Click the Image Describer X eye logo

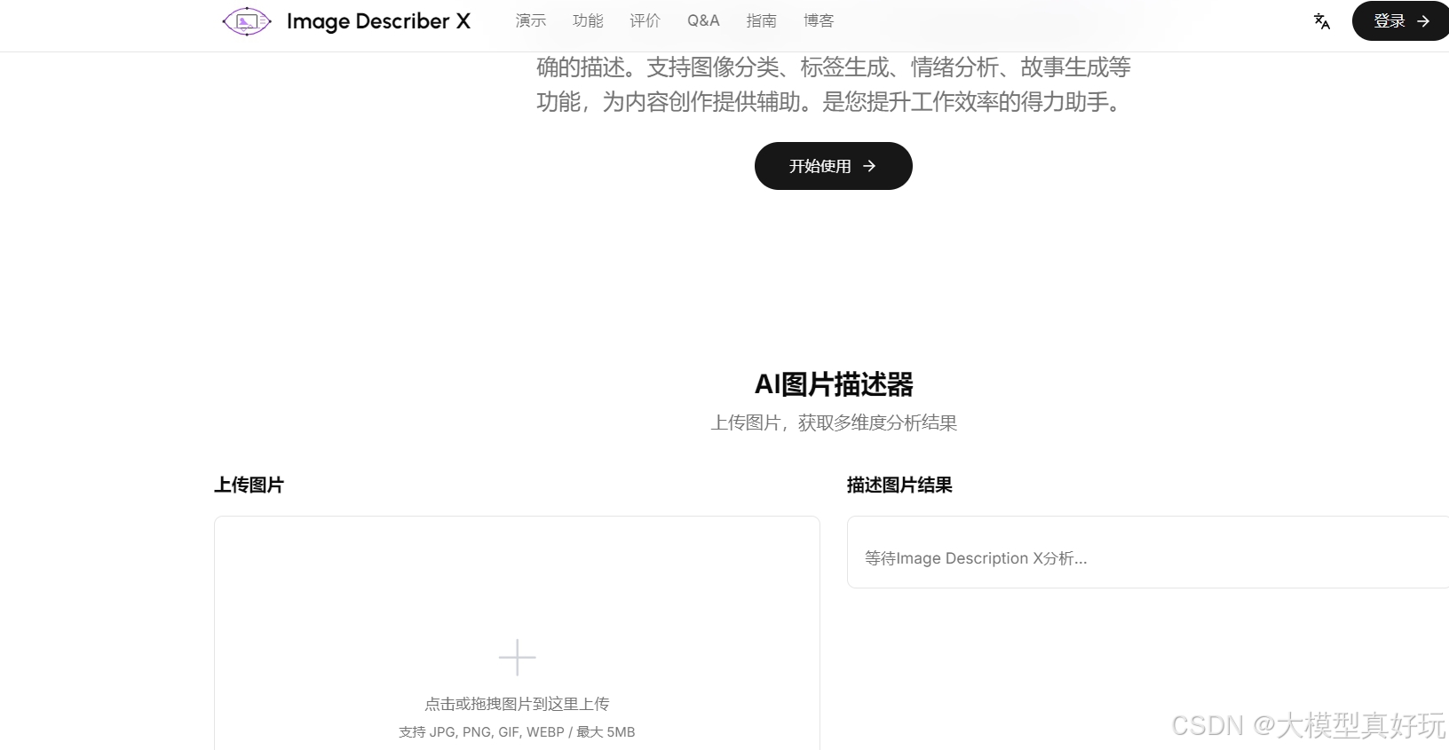point(246,21)
